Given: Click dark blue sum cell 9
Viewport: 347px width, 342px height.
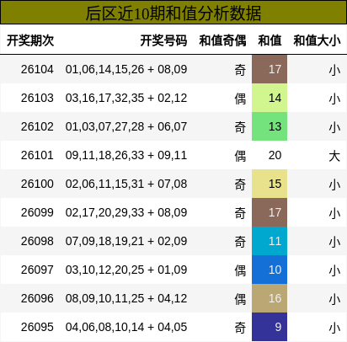Looking at the screenshot, I should [270, 327].
